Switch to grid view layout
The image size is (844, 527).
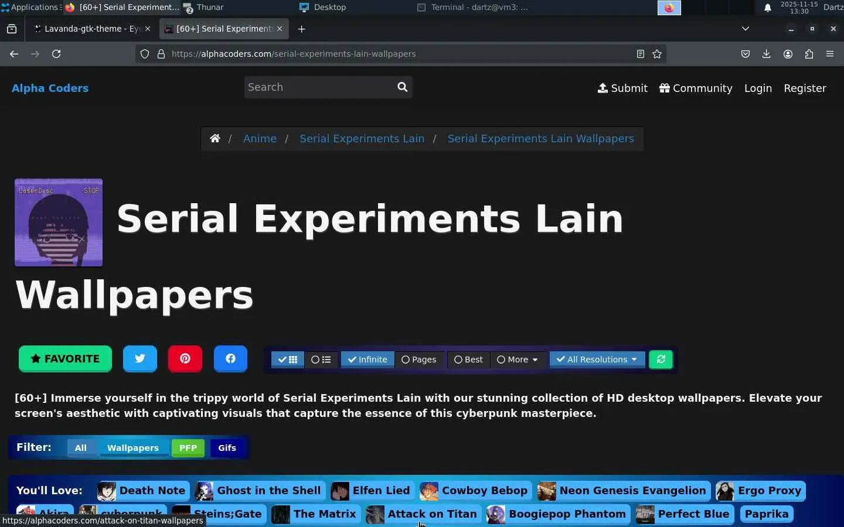[287, 360]
